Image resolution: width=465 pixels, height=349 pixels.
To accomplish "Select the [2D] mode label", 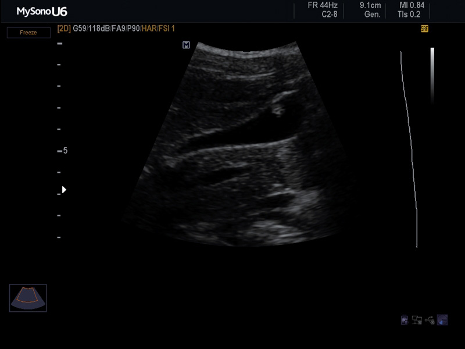I will coord(64,29).
